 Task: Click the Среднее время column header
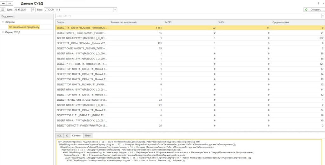tap(297, 22)
